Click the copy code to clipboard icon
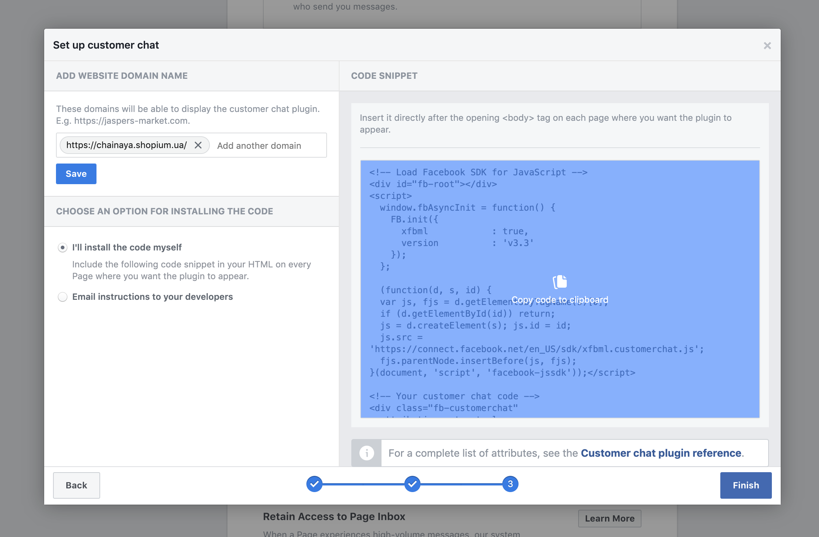Screen dimensions: 819x537 tap(560, 282)
